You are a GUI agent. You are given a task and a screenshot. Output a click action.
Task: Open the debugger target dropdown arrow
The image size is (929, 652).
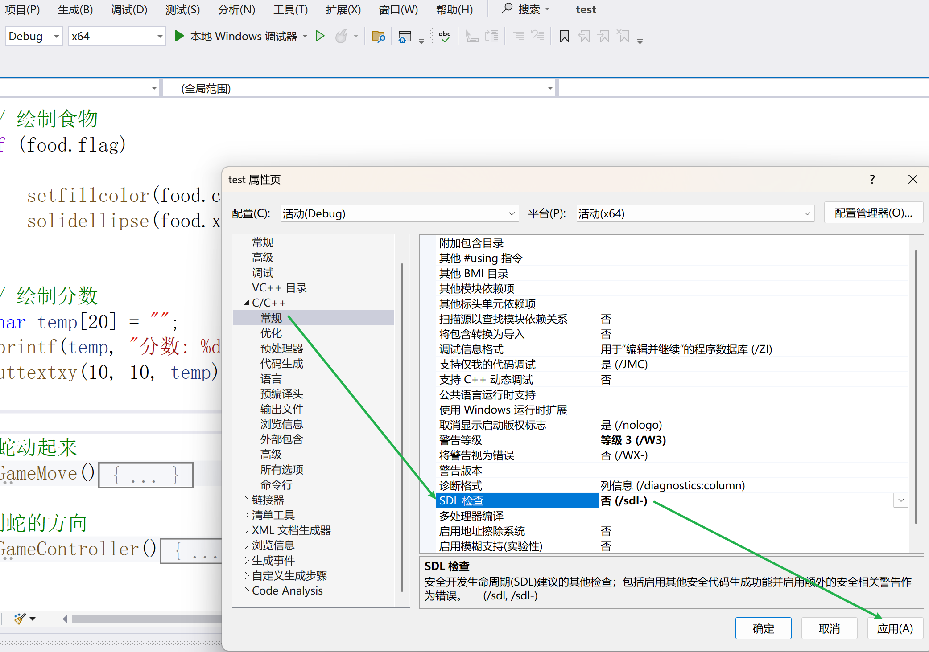(x=305, y=36)
